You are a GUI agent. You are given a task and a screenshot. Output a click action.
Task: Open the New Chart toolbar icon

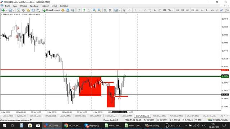coord(3,10)
